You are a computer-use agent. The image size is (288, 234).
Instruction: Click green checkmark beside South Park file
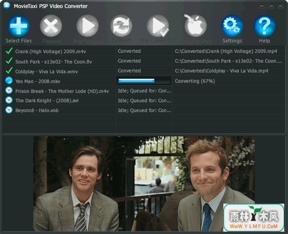point(9,61)
